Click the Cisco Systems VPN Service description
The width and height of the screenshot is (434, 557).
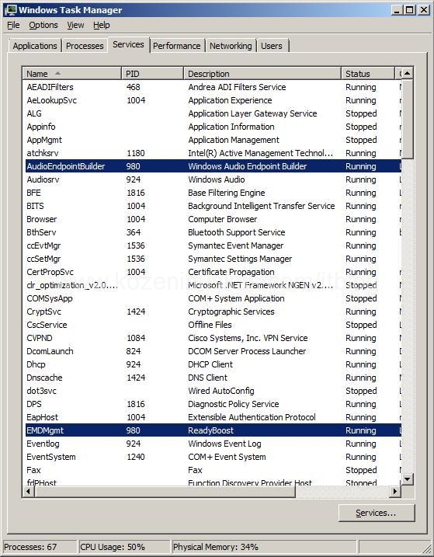click(248, 338)
